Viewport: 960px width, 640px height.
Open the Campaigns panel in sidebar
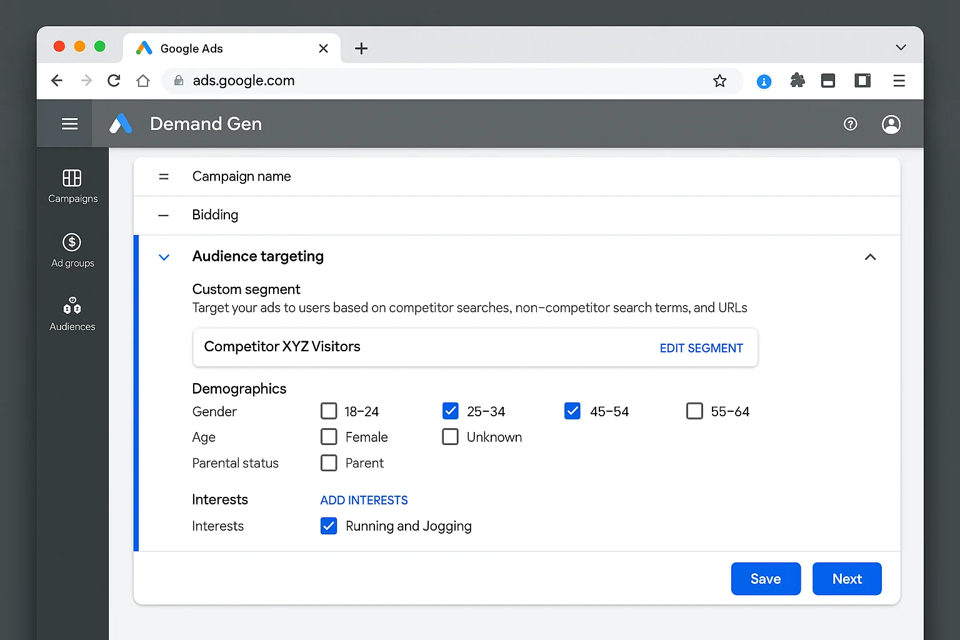coord(72,186)
